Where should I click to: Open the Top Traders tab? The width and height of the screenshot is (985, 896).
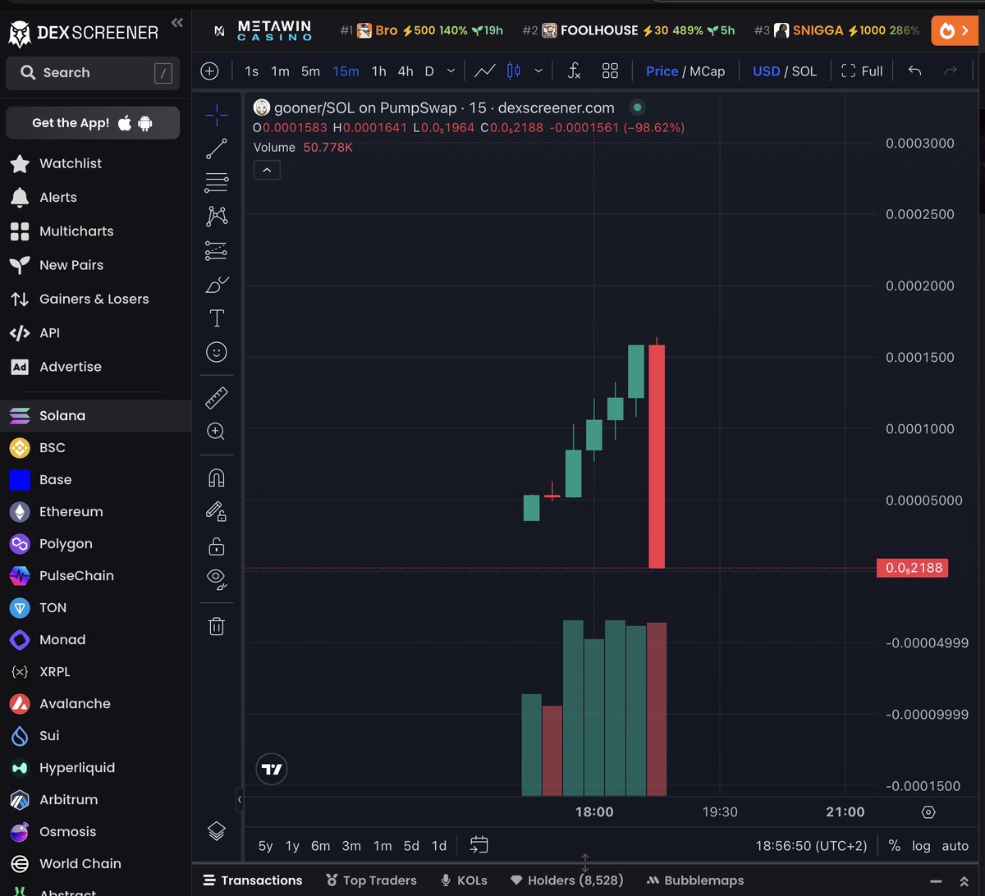(371, 880)
